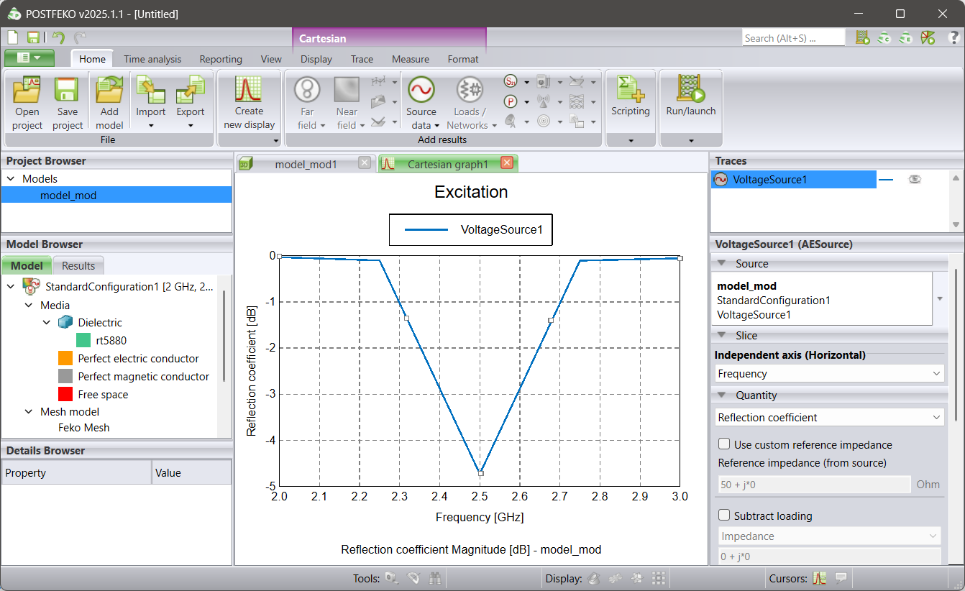
Task: Collapse the Slice section triangle
Action: pyautogui.click(x=721, y=336)
